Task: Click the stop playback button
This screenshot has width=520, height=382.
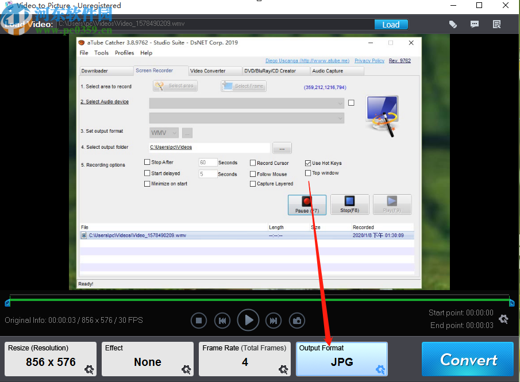Action: [199, 321]
